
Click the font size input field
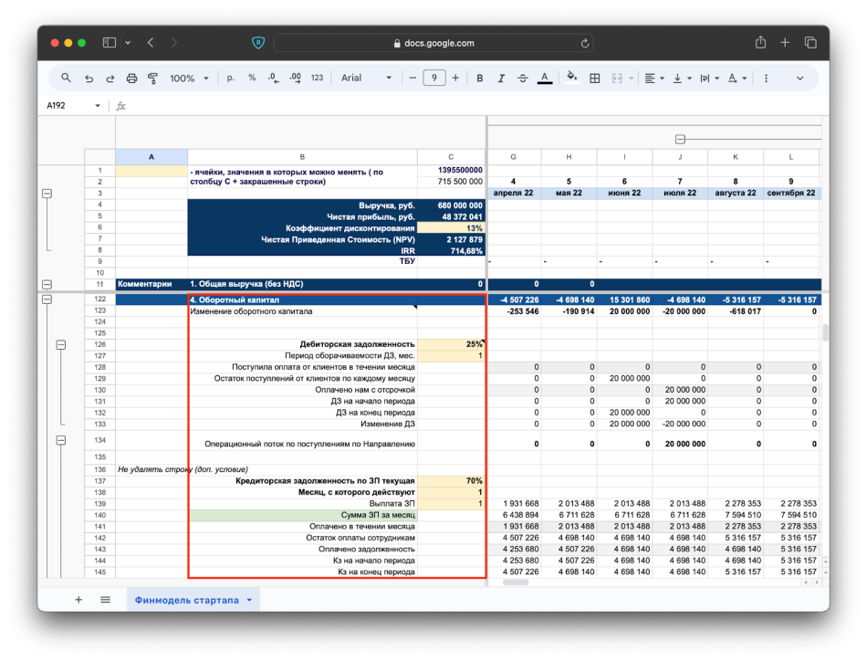434,79
